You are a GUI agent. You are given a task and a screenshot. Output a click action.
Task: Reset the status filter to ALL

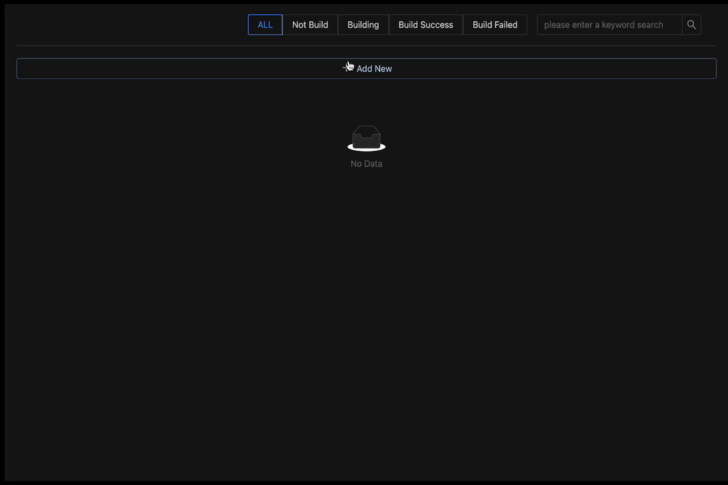tap(265, 25)
